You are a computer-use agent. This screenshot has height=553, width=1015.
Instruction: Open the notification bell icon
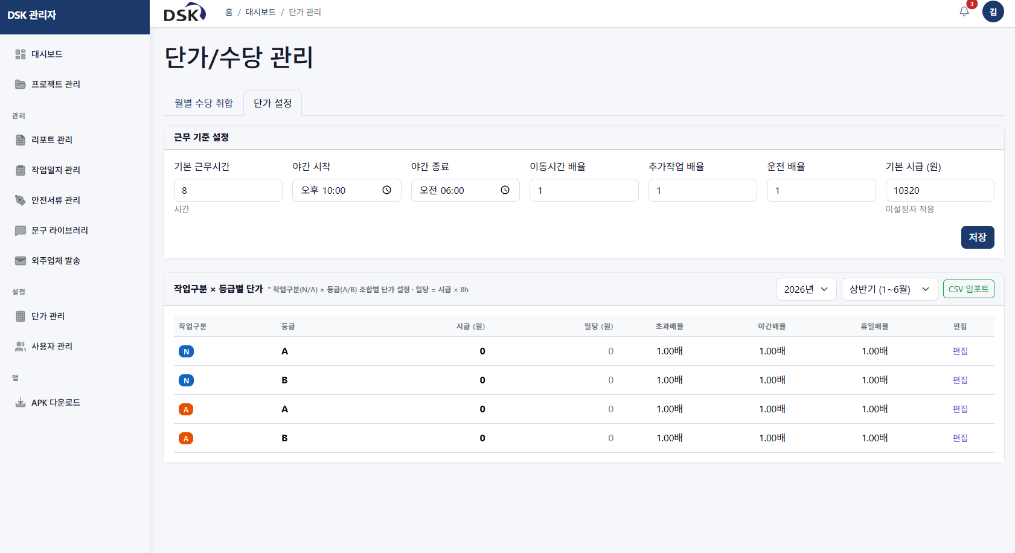[x=964, y=11]
